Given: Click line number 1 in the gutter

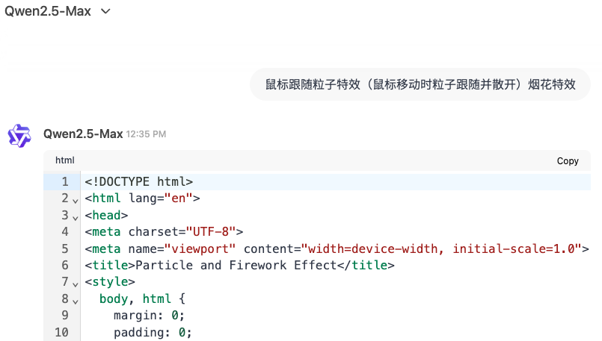Looking at the screenshot, I should (x=65, y=181).
